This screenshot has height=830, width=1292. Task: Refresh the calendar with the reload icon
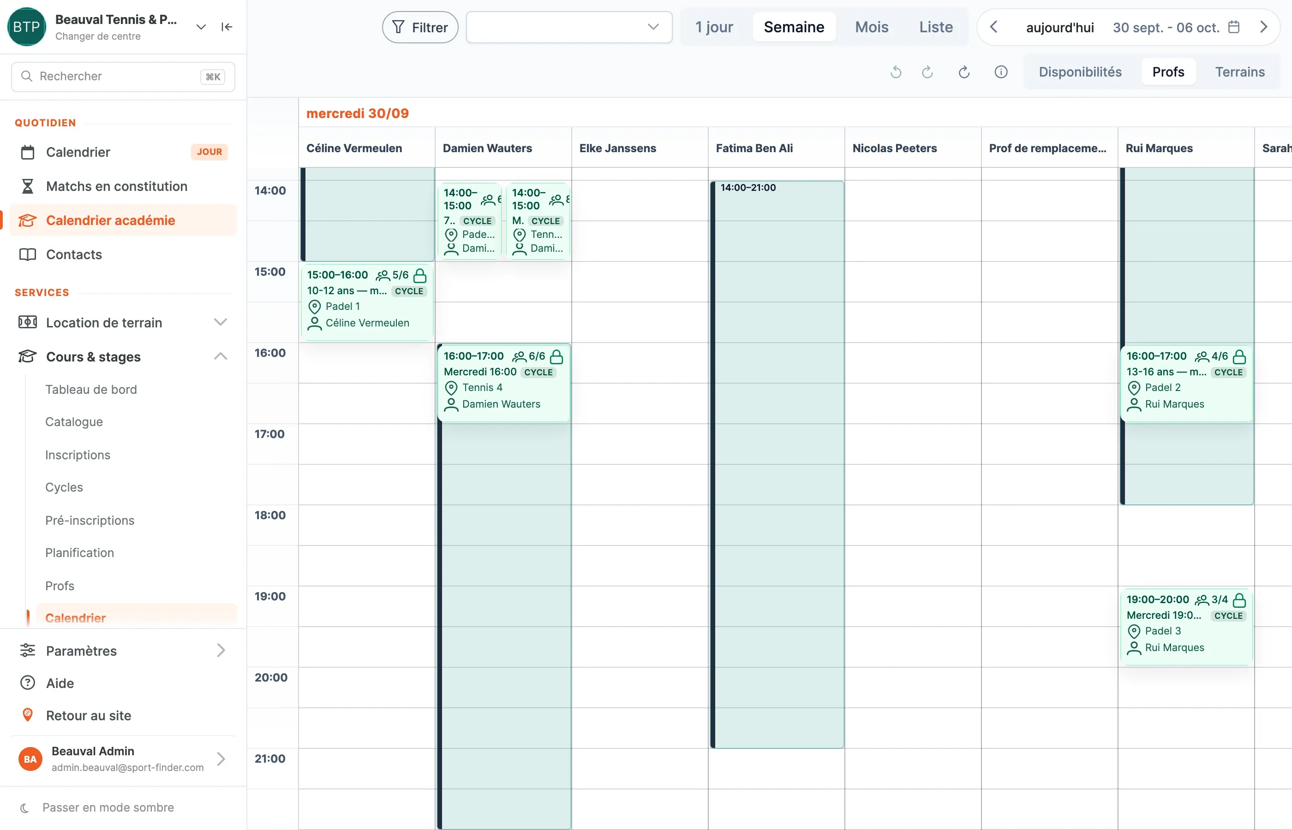pos(964,72)
